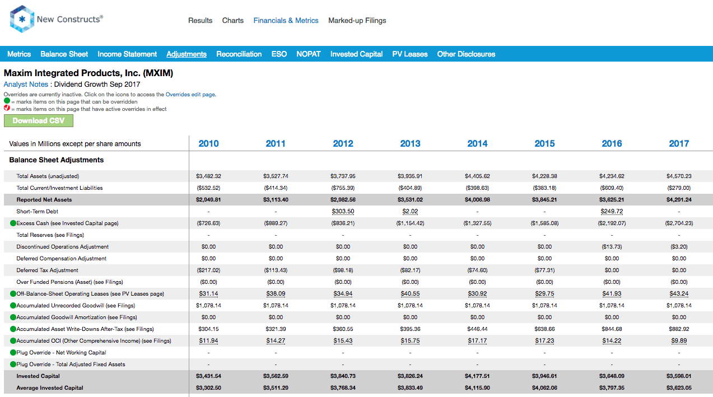Click the 2013 column header
713x397 pixels.
410,144
